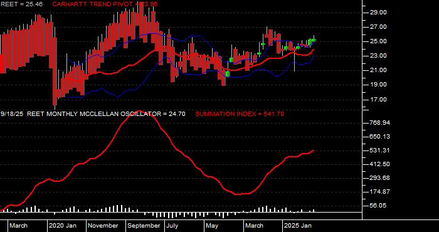Image resolution: width=439 pixels, height=232 pixels.
Task: Click the 27.00 price axis label
Action: (378, 27)
